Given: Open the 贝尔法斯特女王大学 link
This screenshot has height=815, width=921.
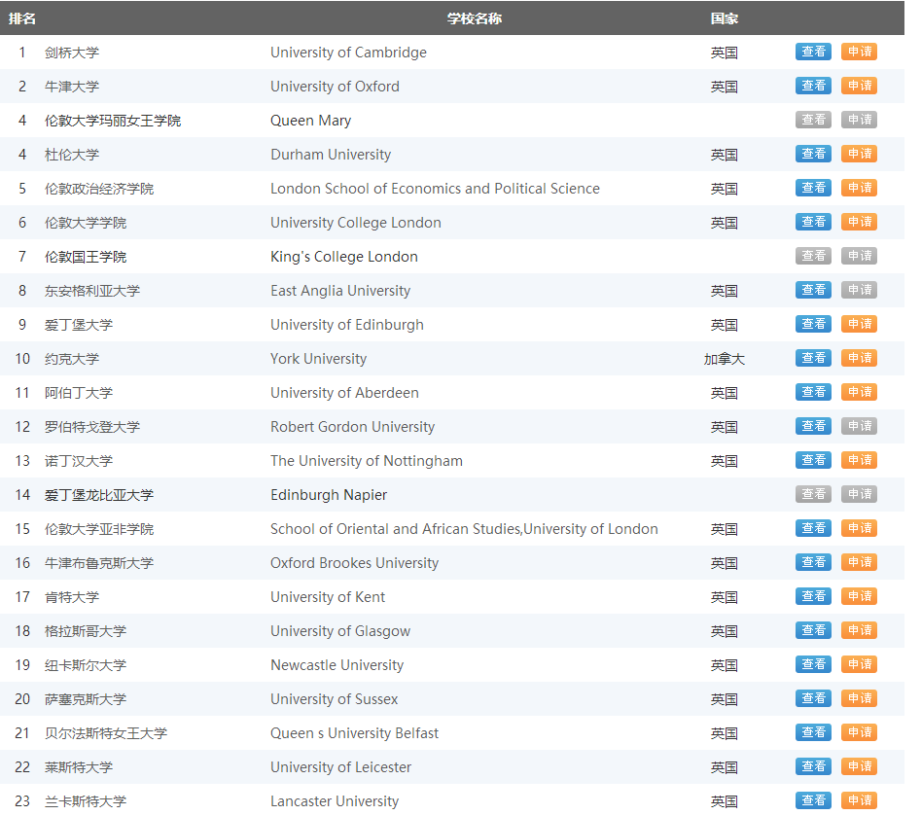Looking at the screenshot, I should (106, 734).
